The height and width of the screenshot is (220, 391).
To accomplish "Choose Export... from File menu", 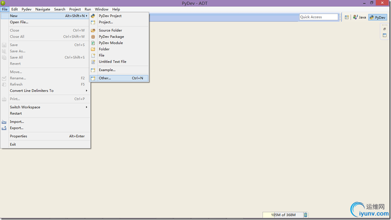I will [45, 128].
